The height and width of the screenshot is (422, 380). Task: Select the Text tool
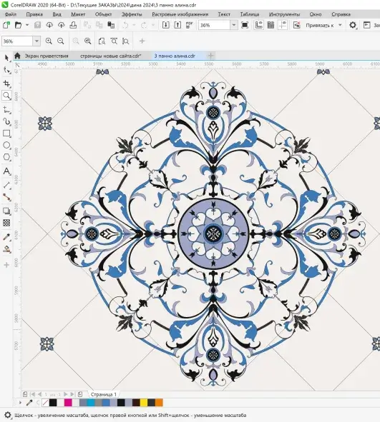(x=6, y=171)
